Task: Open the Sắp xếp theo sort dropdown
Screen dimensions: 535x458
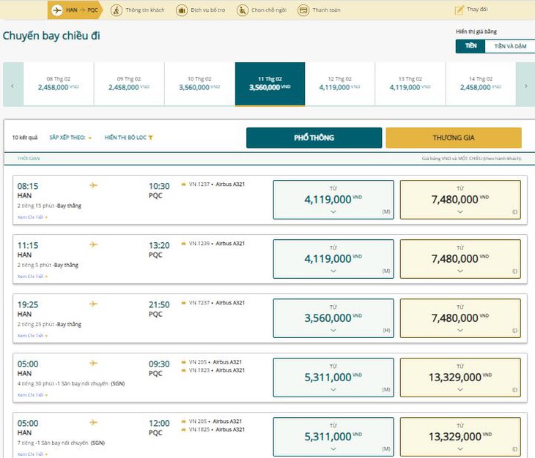Action: 70,138
